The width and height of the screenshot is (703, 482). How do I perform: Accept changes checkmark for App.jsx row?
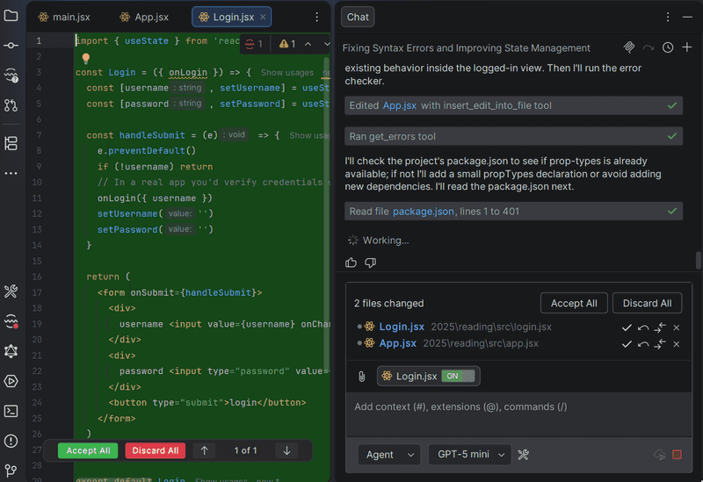[627, 344]
